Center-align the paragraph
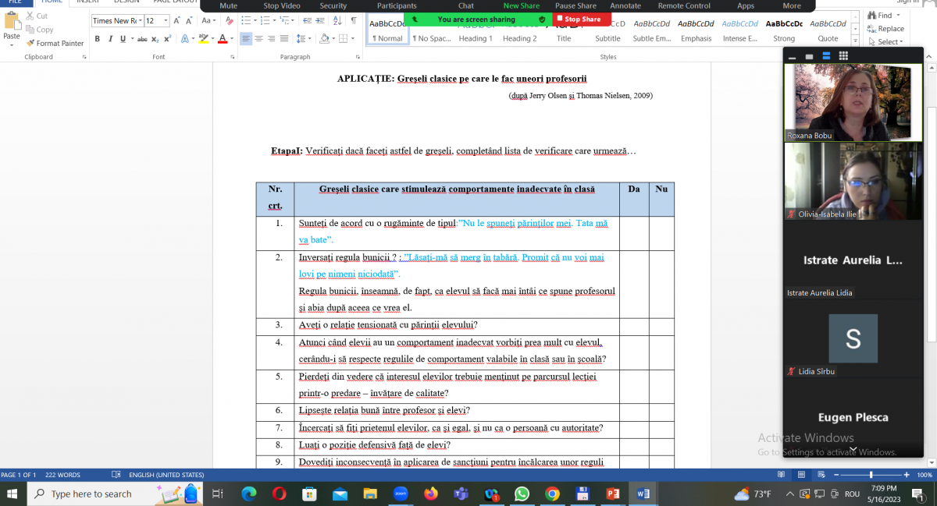Screen dimensions: 937x506 tap(258, 39)
